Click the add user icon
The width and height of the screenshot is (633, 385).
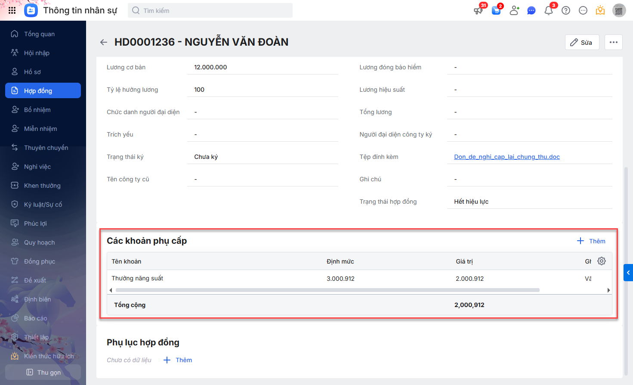(x=514, y=10)
